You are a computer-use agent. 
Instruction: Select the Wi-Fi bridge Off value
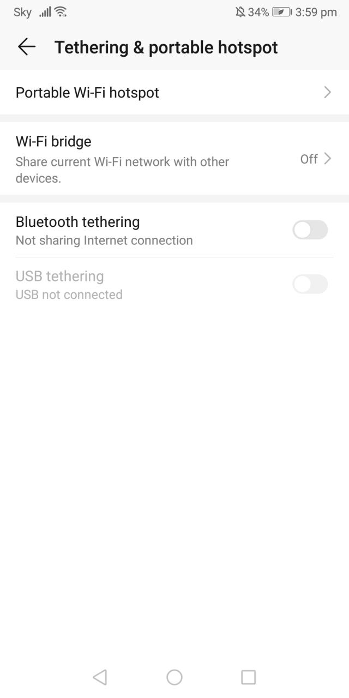pos(309,159)
